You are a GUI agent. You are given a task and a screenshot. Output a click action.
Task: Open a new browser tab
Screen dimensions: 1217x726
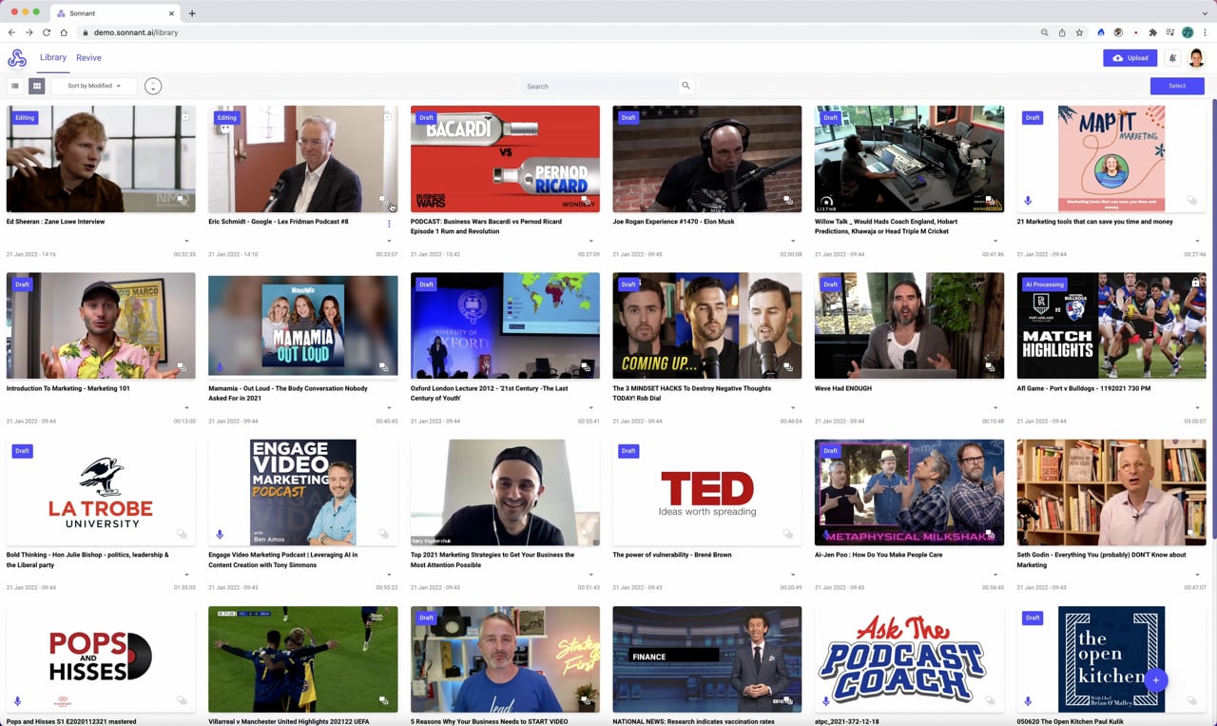192,13
